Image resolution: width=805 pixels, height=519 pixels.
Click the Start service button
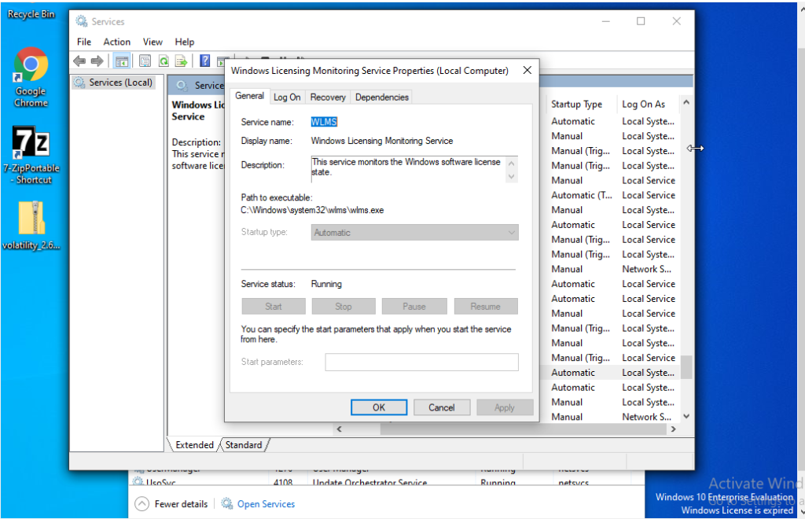click(x=274, y=307)
